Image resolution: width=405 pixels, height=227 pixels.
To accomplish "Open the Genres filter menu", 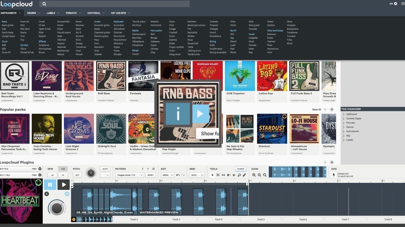I will [x=34, y=13].
